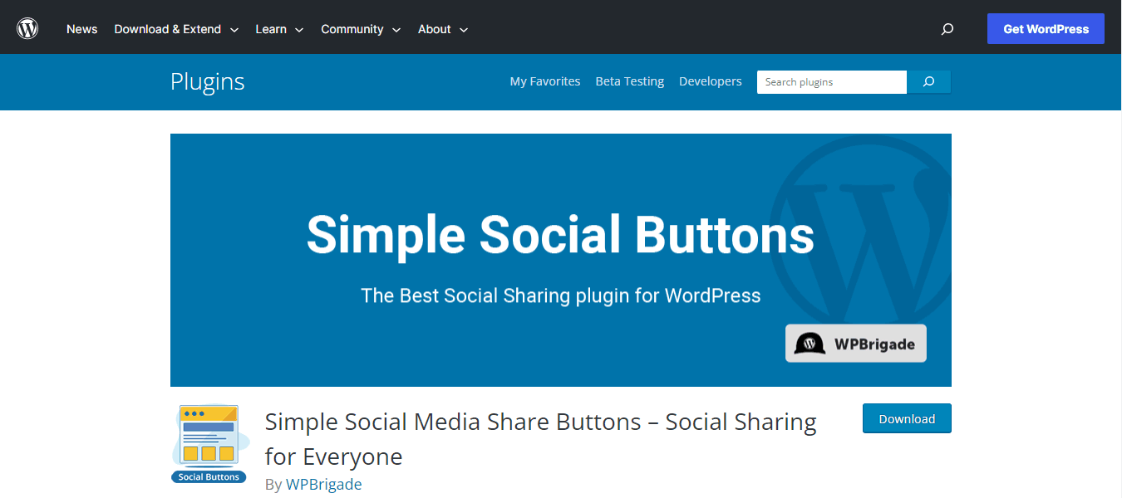Image resolution: width=1122 pixels, height=498 pixels.
Task: Select the News menu item
Action: (81, 28)
